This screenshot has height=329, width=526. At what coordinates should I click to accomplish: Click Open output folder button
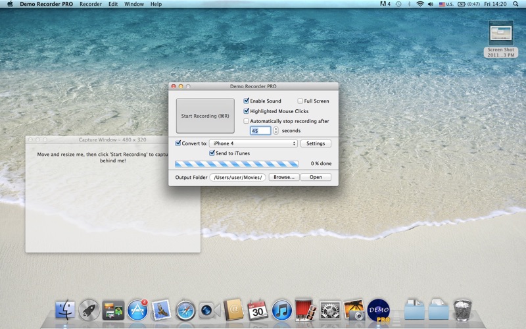pos(316,177)
